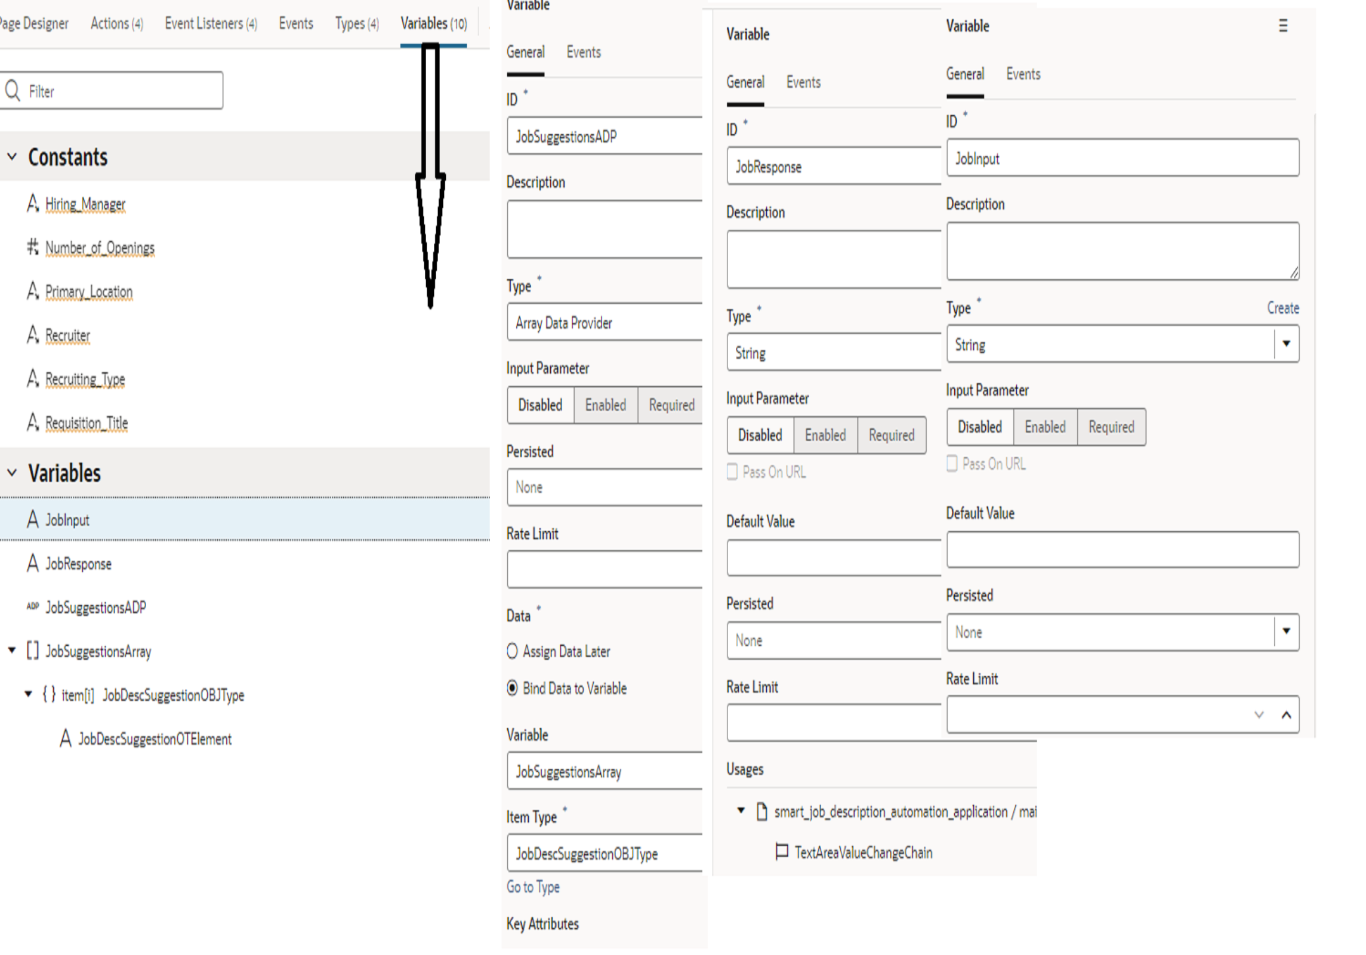Click the TextAreaValueChangeChain flag icon

[x=781, y=852]
